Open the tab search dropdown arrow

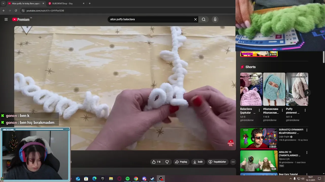(x=3, y=4)
